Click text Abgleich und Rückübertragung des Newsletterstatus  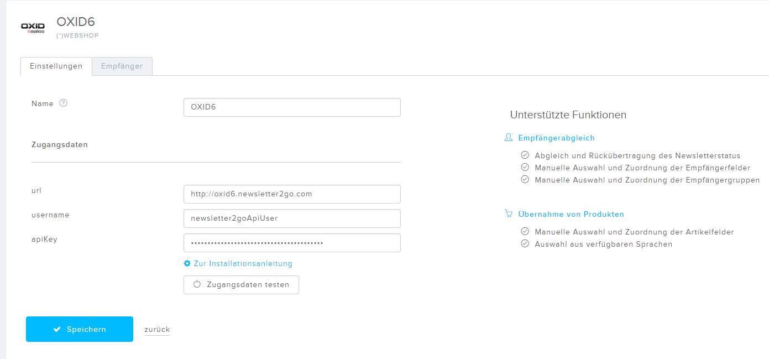(637, 156)
